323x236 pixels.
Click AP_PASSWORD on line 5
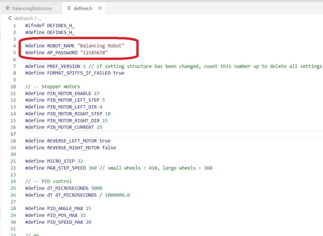(62, 53)
